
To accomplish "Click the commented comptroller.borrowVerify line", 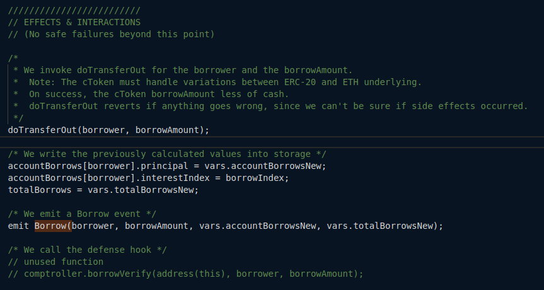I will (185, 274).
